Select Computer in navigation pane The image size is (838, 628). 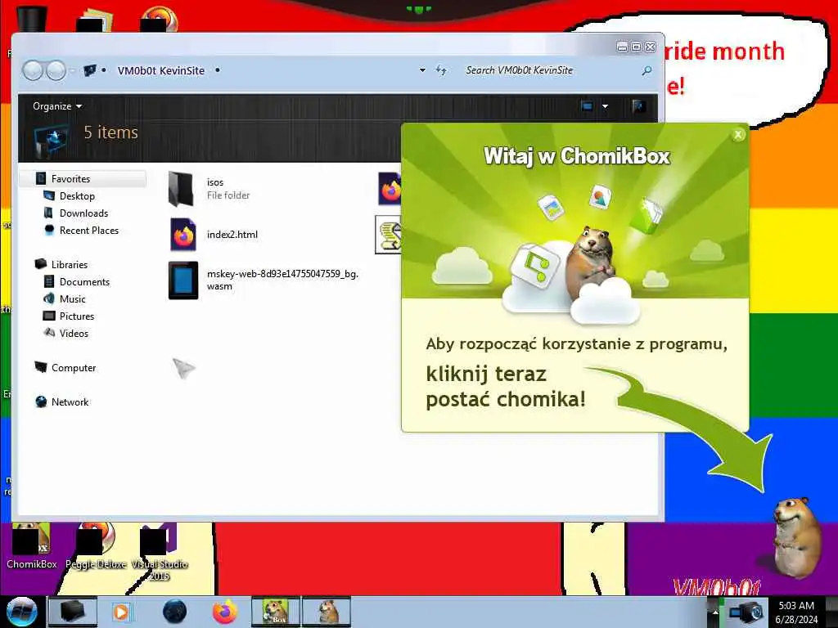pyautogui.click(x=74, y=367)
